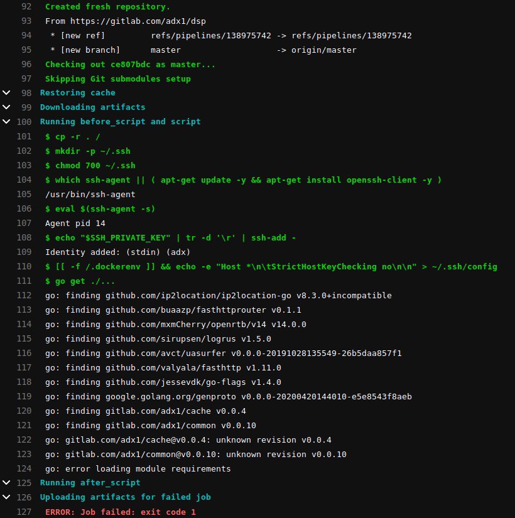Viewport: 515px width, 518px height.
Task: Collapse the Restoring cache section chevron
Action: click(x=6, y=92)
